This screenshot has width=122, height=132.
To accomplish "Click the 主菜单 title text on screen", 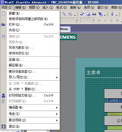I will pyautogui.click(x=93, y=73).
